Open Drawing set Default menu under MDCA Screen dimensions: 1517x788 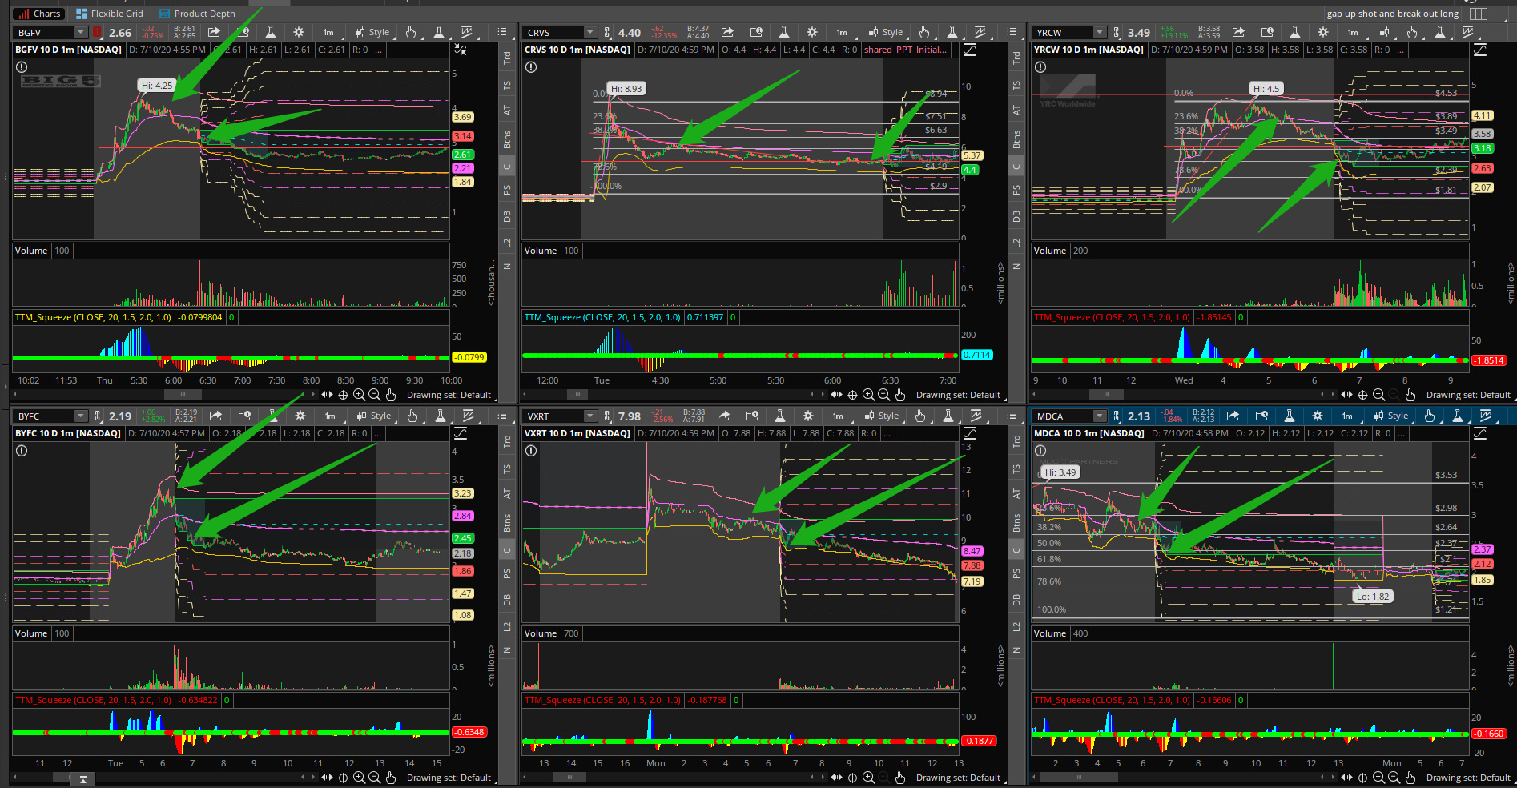[x=1468, y=778]
